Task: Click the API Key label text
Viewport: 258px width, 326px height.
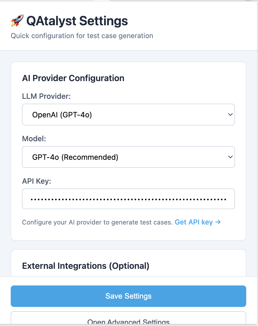Action: point(37,181)
